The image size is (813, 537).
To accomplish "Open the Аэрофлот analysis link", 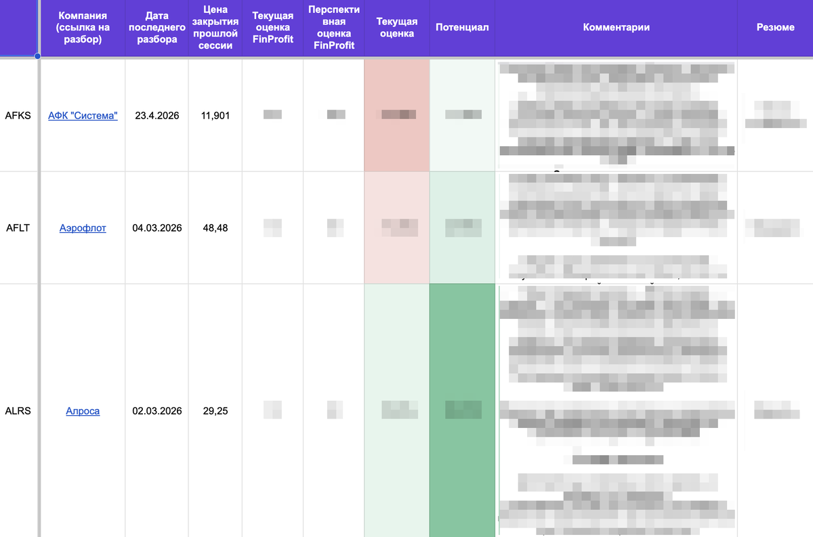I will 83,228.
